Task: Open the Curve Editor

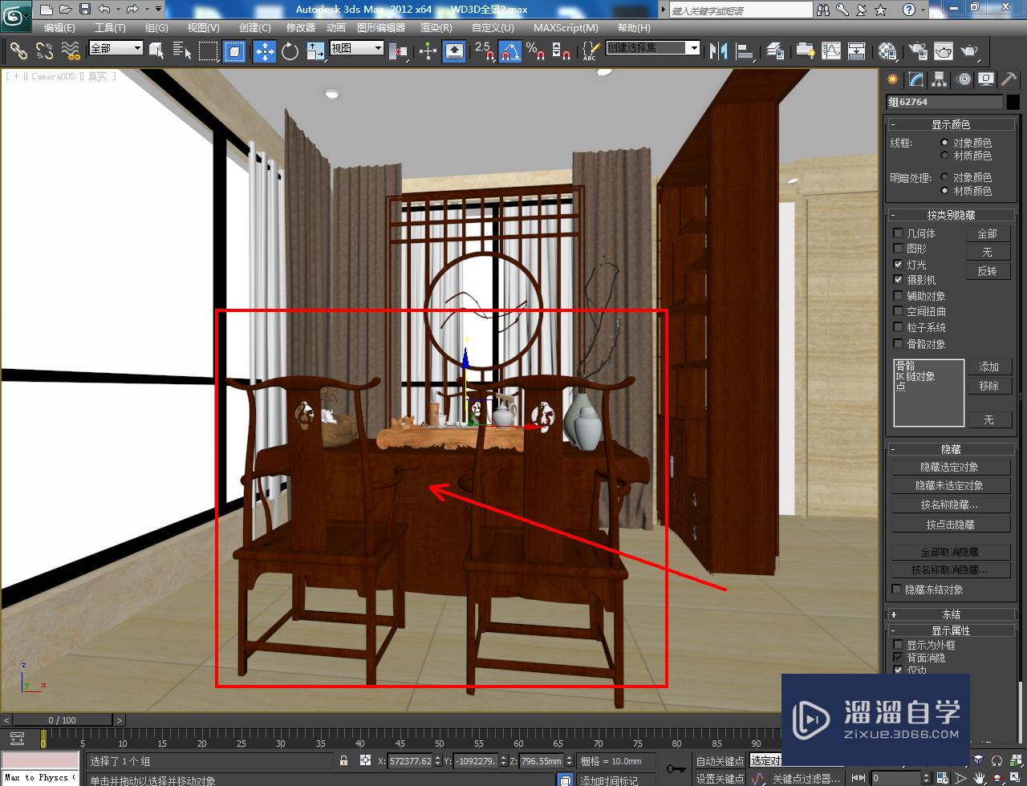Action: click(x=830, y=51)
